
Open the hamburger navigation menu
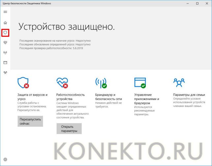pos(5,12)
